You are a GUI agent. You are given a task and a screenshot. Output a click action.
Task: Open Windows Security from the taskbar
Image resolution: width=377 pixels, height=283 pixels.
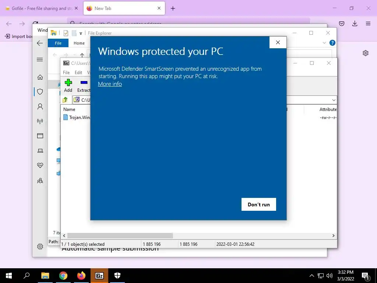pos(117,276)
